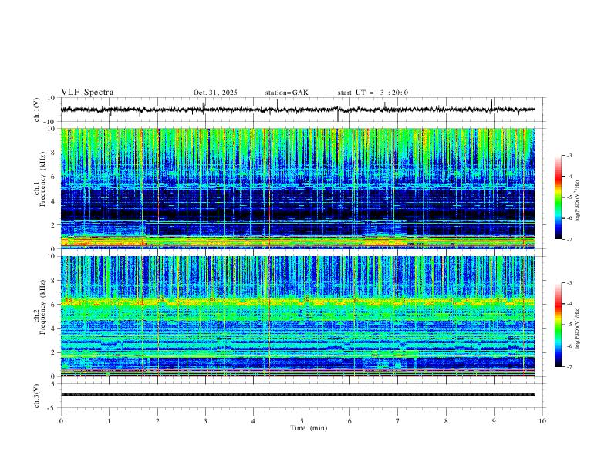
Task: Click the "10" tick on the Time axis
Action: click(542, 421)
